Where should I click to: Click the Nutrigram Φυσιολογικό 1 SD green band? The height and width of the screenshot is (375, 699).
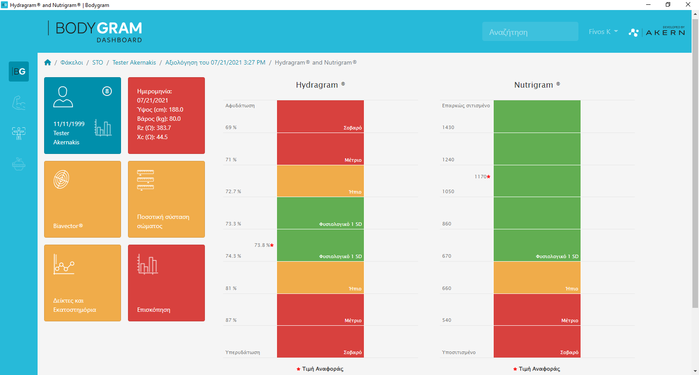(x=537, y=245)
